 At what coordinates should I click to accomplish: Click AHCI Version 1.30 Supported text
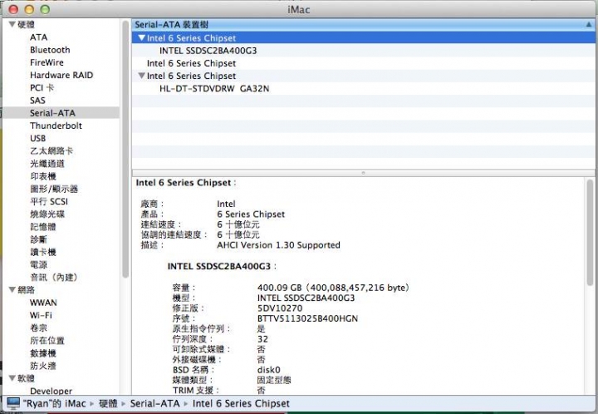[278, 244]
